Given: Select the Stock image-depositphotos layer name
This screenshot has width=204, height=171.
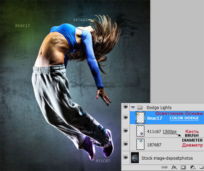Looking at the screenshot, I should click(167, 158).
